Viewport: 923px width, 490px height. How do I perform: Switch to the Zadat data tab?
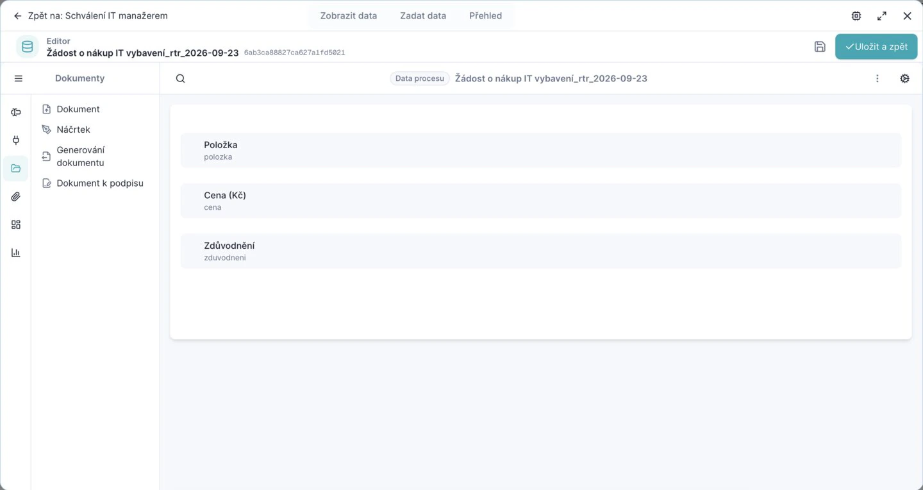click(423, 15)
